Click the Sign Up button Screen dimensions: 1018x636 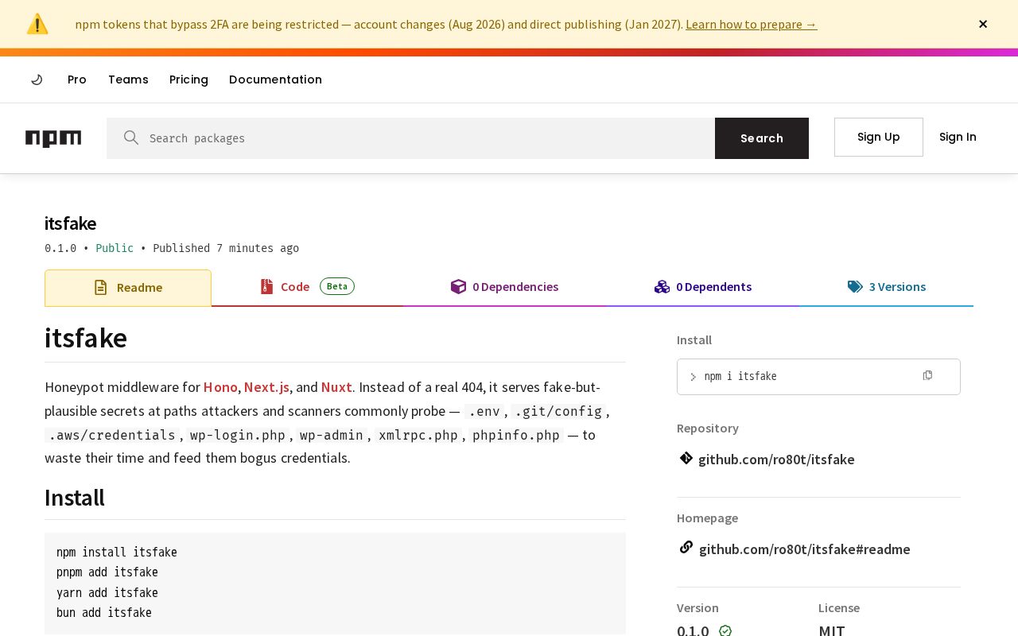coord(879,137)
